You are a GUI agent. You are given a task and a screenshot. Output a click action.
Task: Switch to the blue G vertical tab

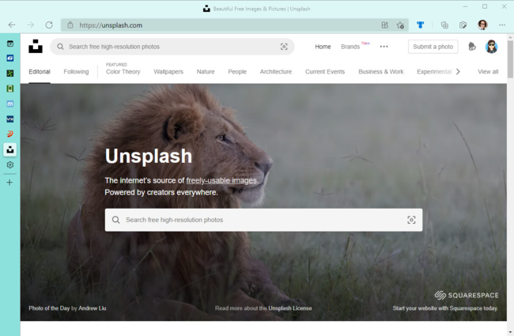10,58
